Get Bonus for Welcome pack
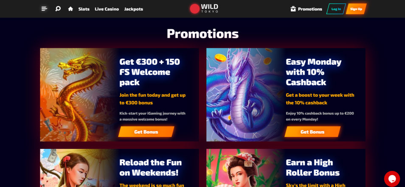The width and height of the screenshot is (405, 187). (146, 132)
